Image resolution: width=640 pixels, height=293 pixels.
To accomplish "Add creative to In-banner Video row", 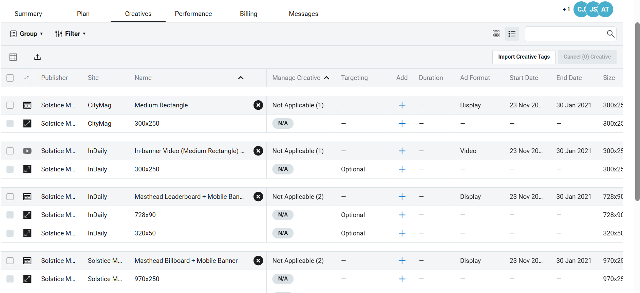I will [x=402, y=151].
